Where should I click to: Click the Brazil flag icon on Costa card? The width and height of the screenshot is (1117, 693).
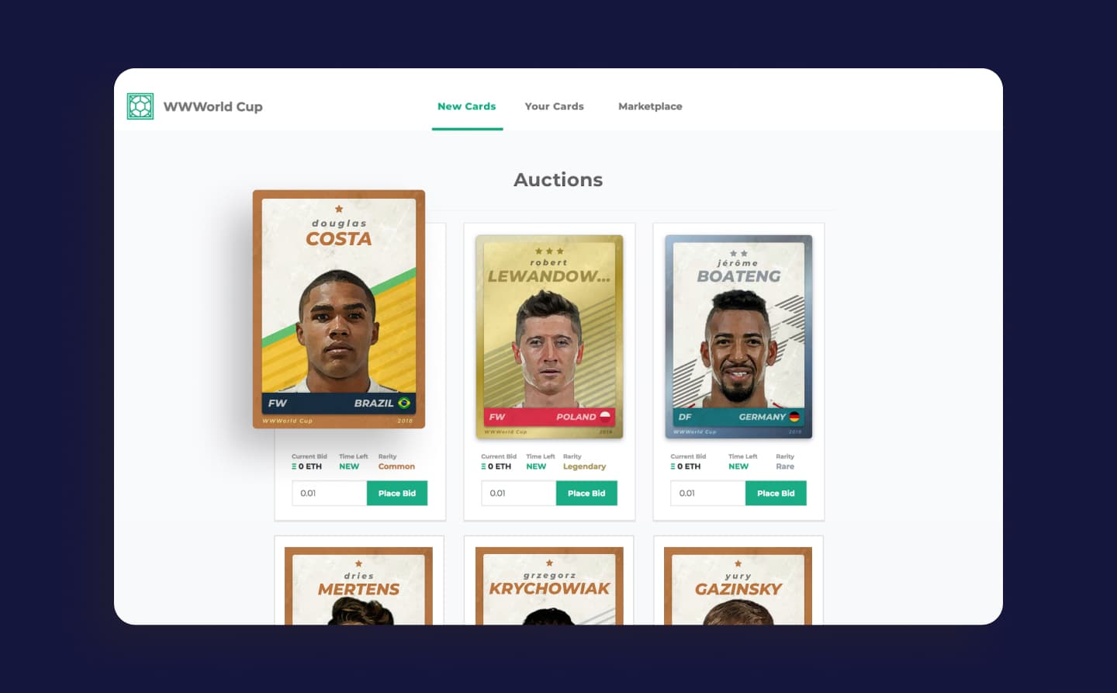pos(404,403)
